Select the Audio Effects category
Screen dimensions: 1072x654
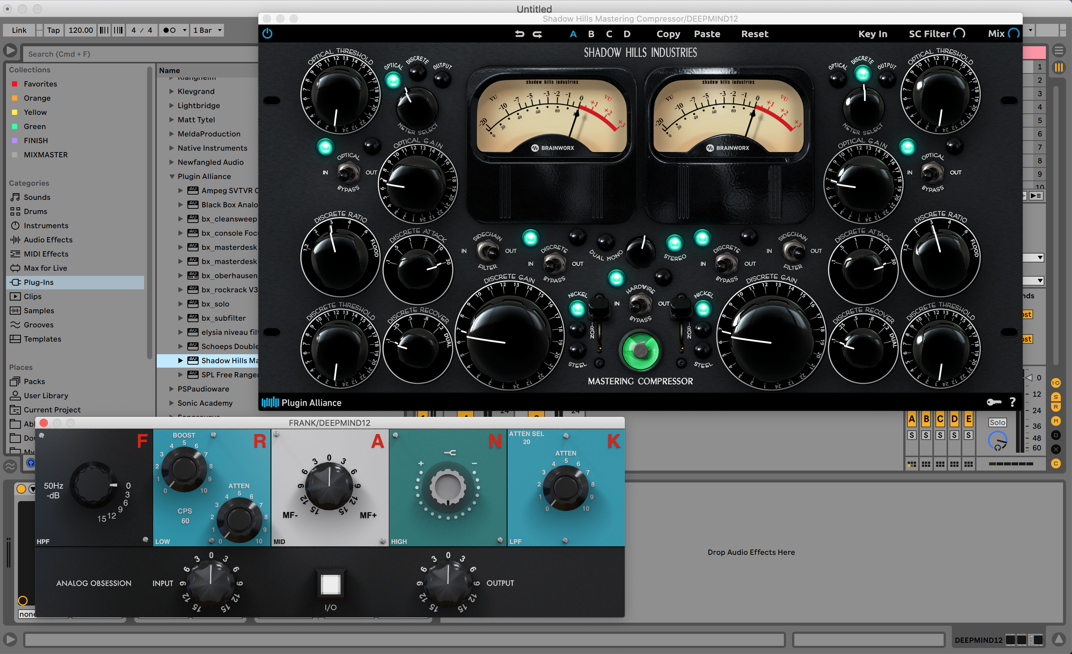[48, 239]
